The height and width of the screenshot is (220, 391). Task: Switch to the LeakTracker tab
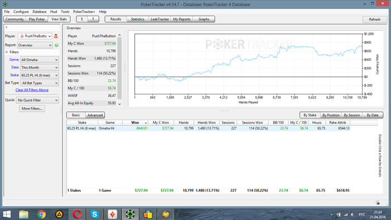coord(160,19)
